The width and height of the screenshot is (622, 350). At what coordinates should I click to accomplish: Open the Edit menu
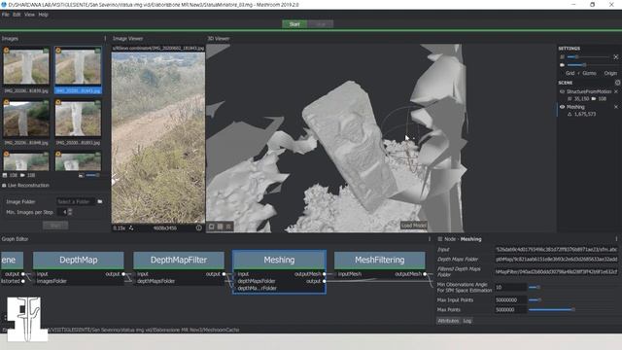tap(17, 15)
